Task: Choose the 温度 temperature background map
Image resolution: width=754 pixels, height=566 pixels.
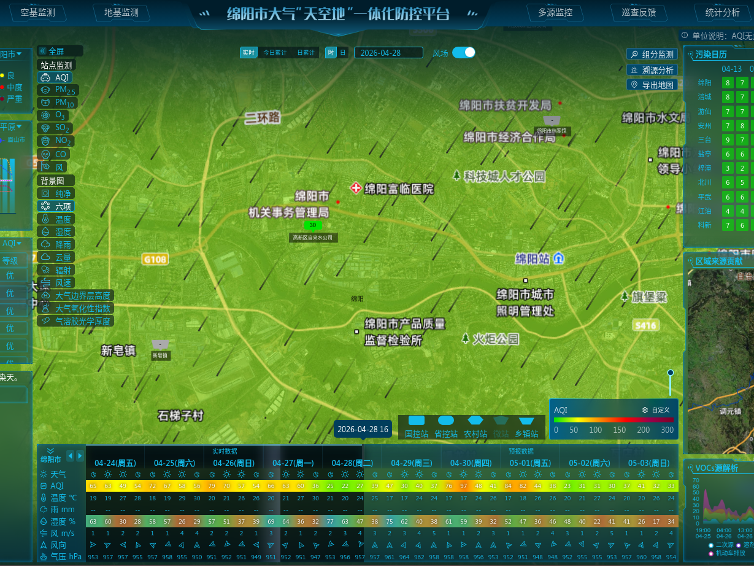Action: [x=56, y=219]
